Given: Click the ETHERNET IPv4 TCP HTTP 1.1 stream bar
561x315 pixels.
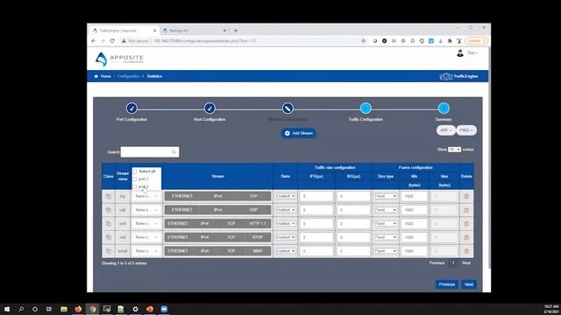Looking at the screenshot, I should click(217, 224).
